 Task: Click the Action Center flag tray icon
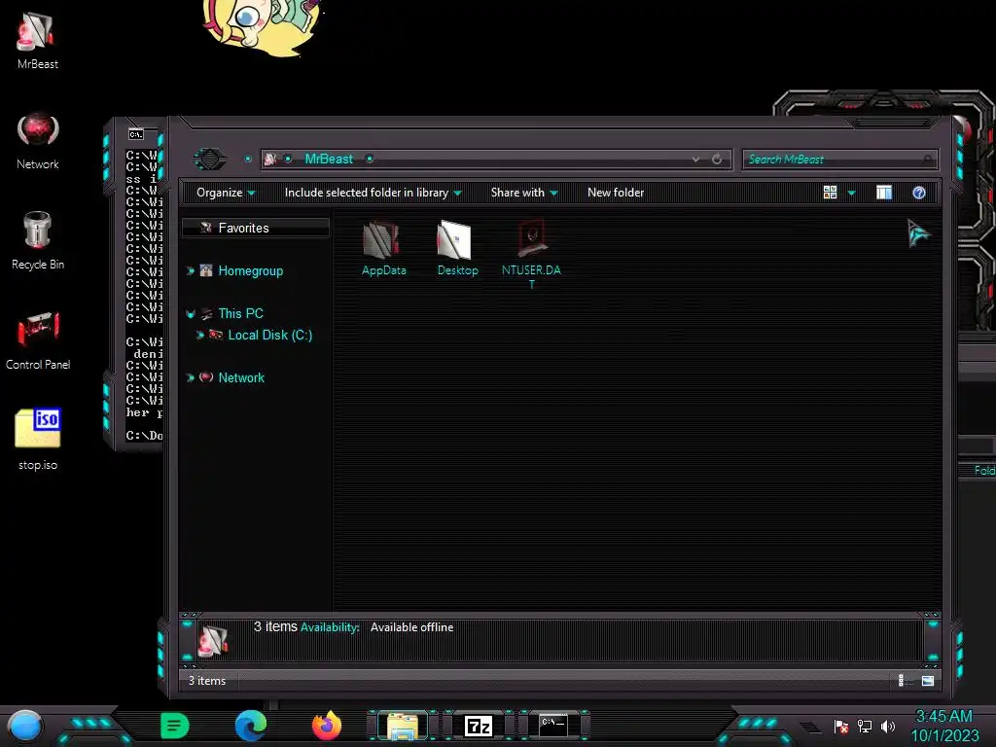pyautogui.click(x=841, y=726)
